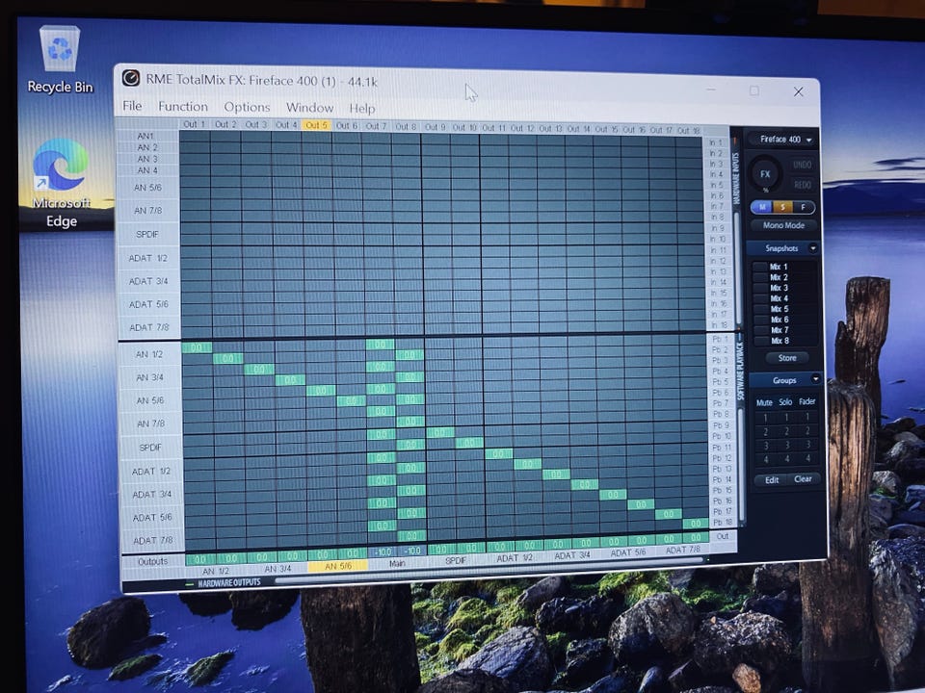This screenshot has width=925, height=693.
Task: Load snapshot Mix 1
Action: coord(780,267)
